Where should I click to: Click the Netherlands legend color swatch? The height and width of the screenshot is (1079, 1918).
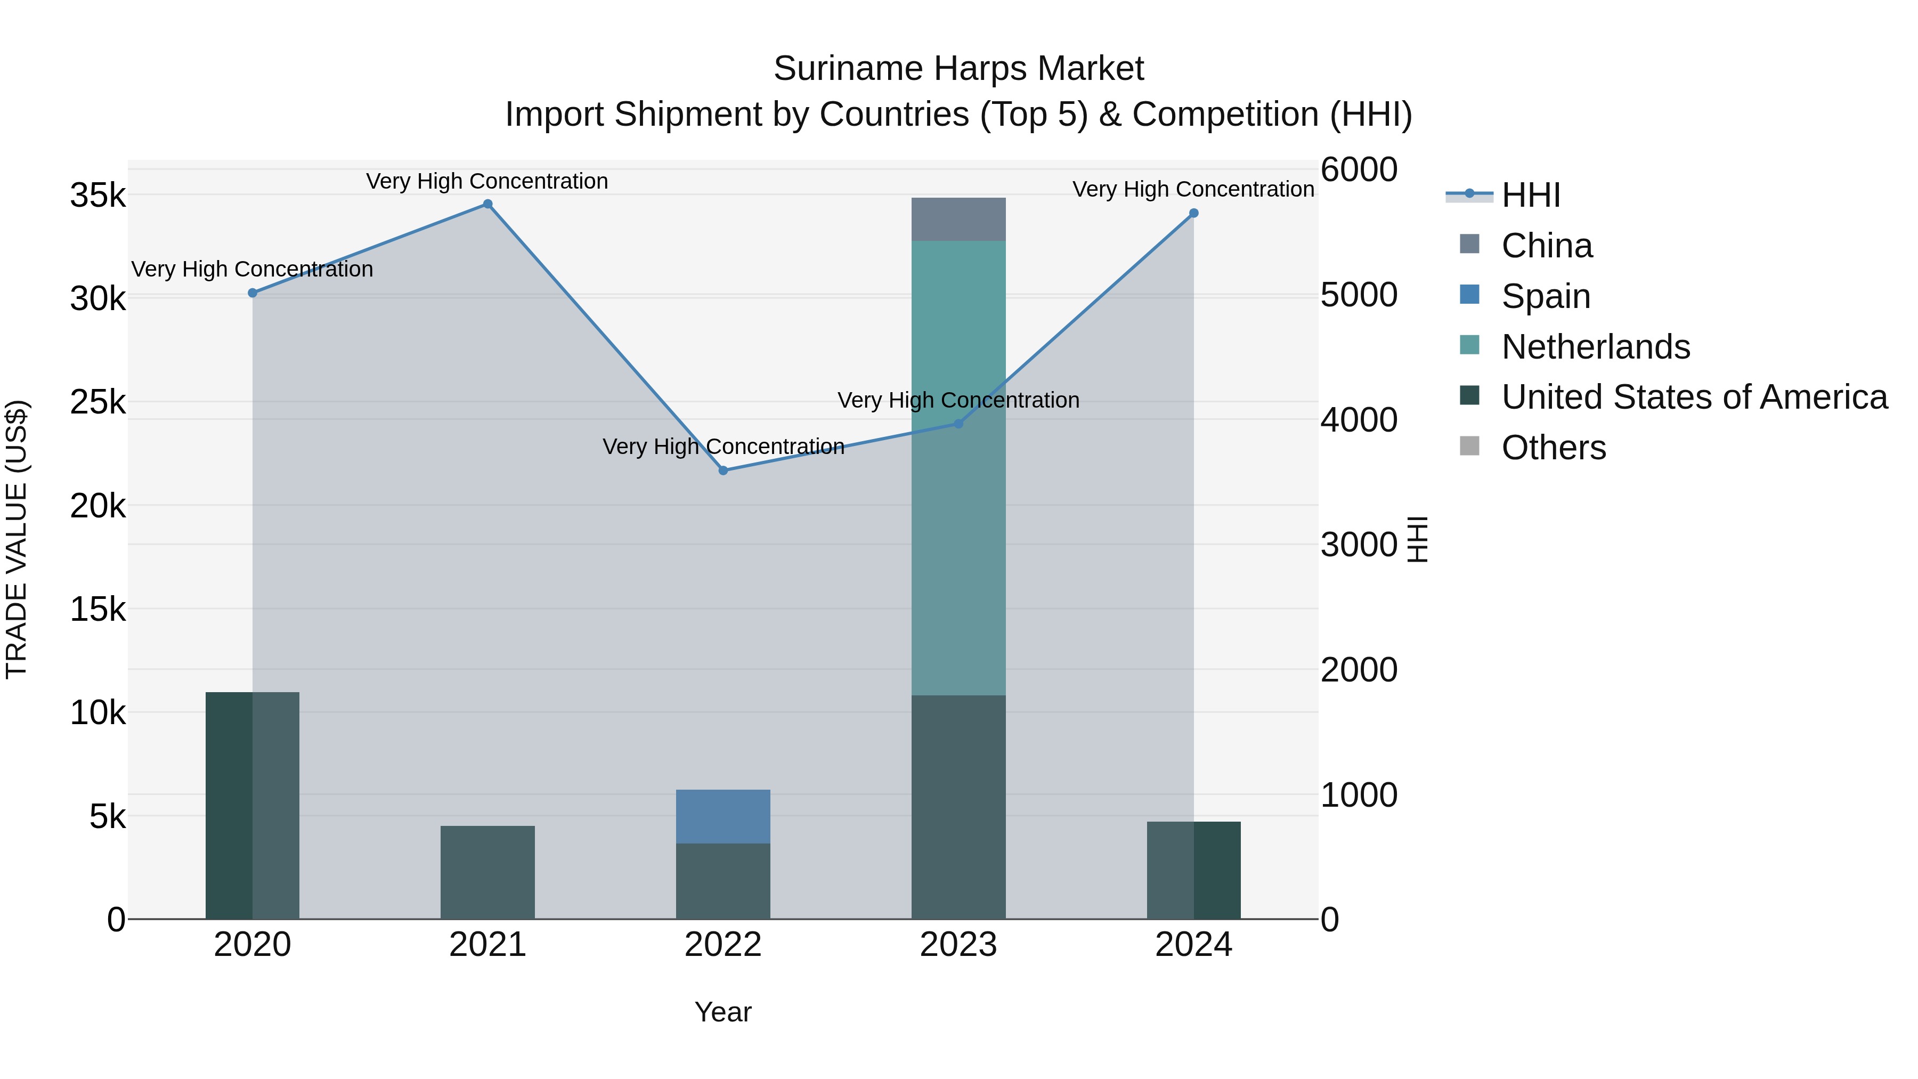[1470, 345]
